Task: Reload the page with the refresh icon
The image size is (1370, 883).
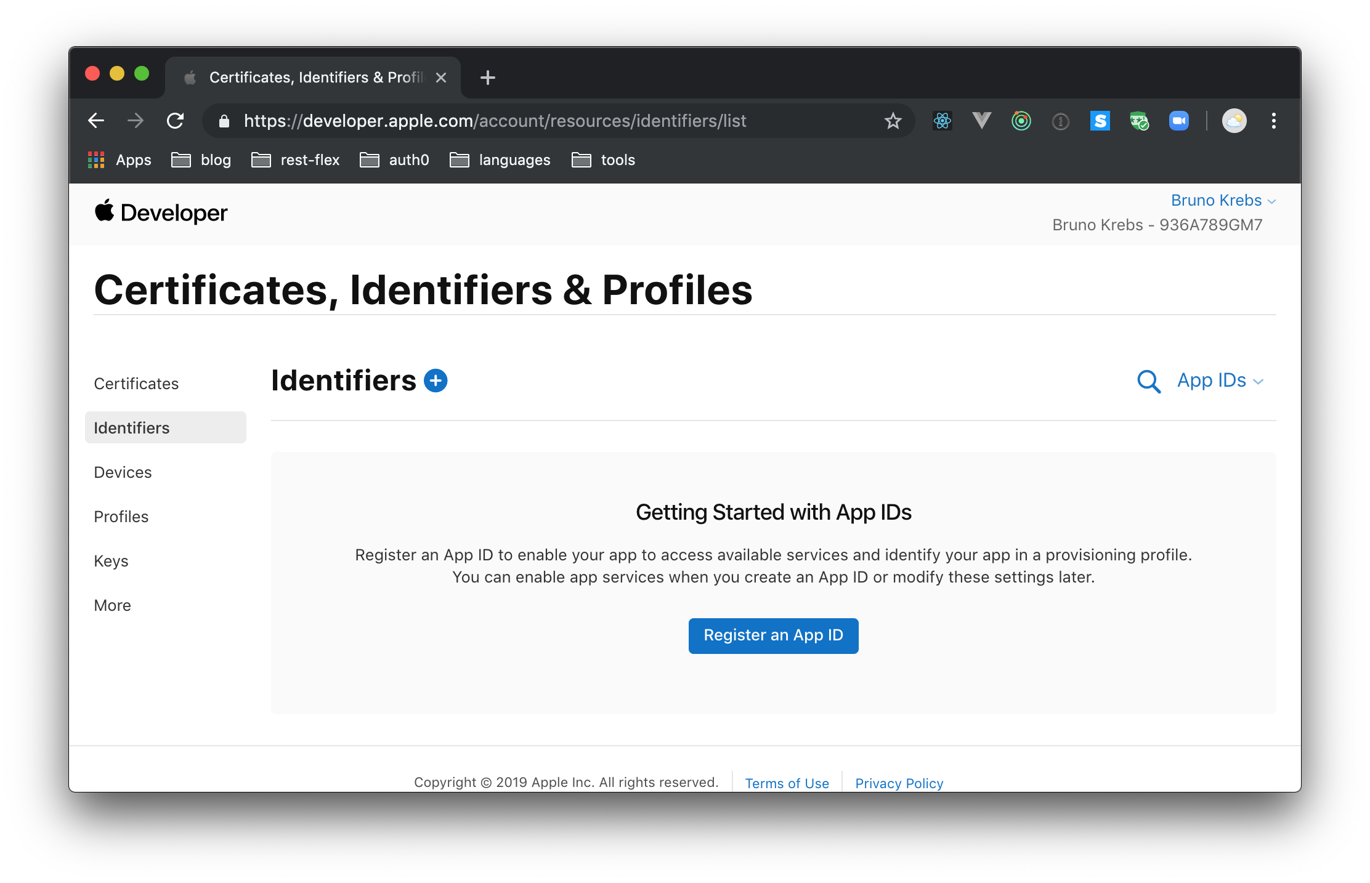Action: coord(176,121)
